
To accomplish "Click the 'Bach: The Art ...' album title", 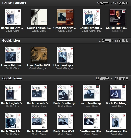I will click(12, 28).
